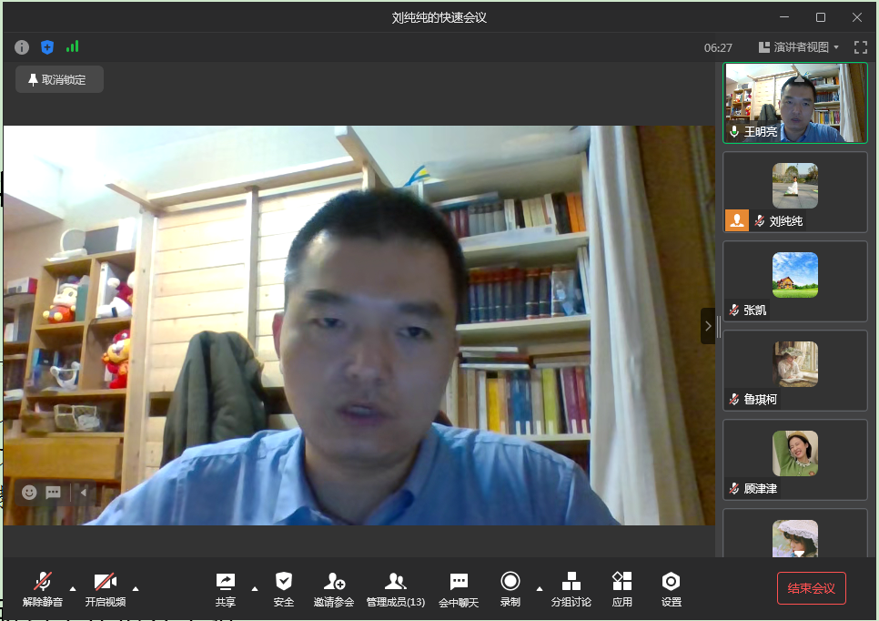Open the Invite participants icon
This screenshot has height=621, width=879.
click(x=334, y=582)
